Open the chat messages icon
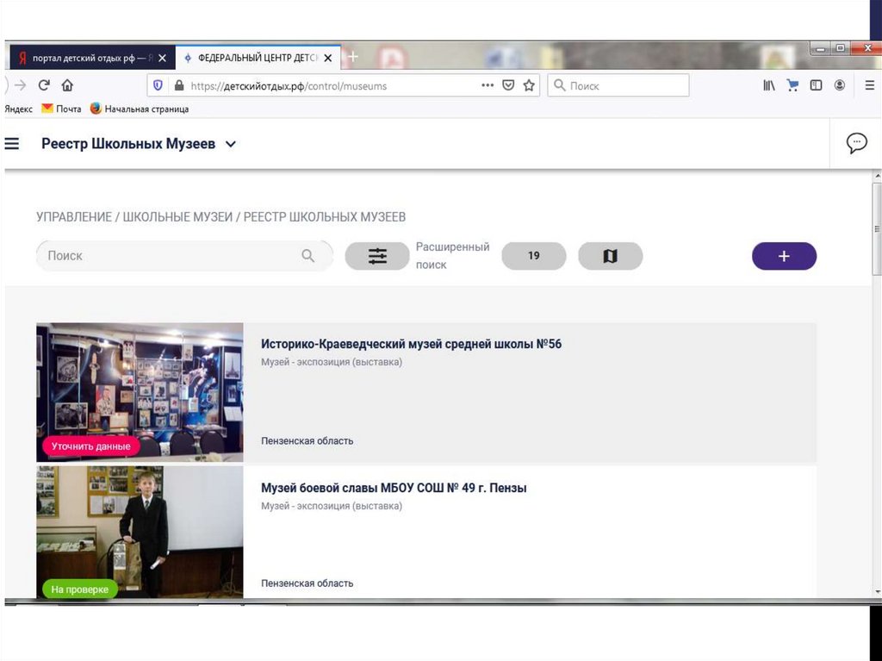Screen dimensions: 882x661 coord(856,143)
